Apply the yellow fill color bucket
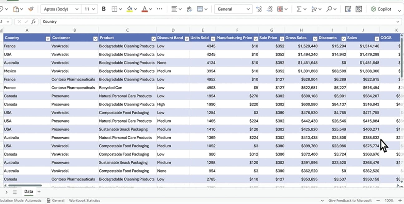This screenshot has width=404, height=204. [129, 9]
